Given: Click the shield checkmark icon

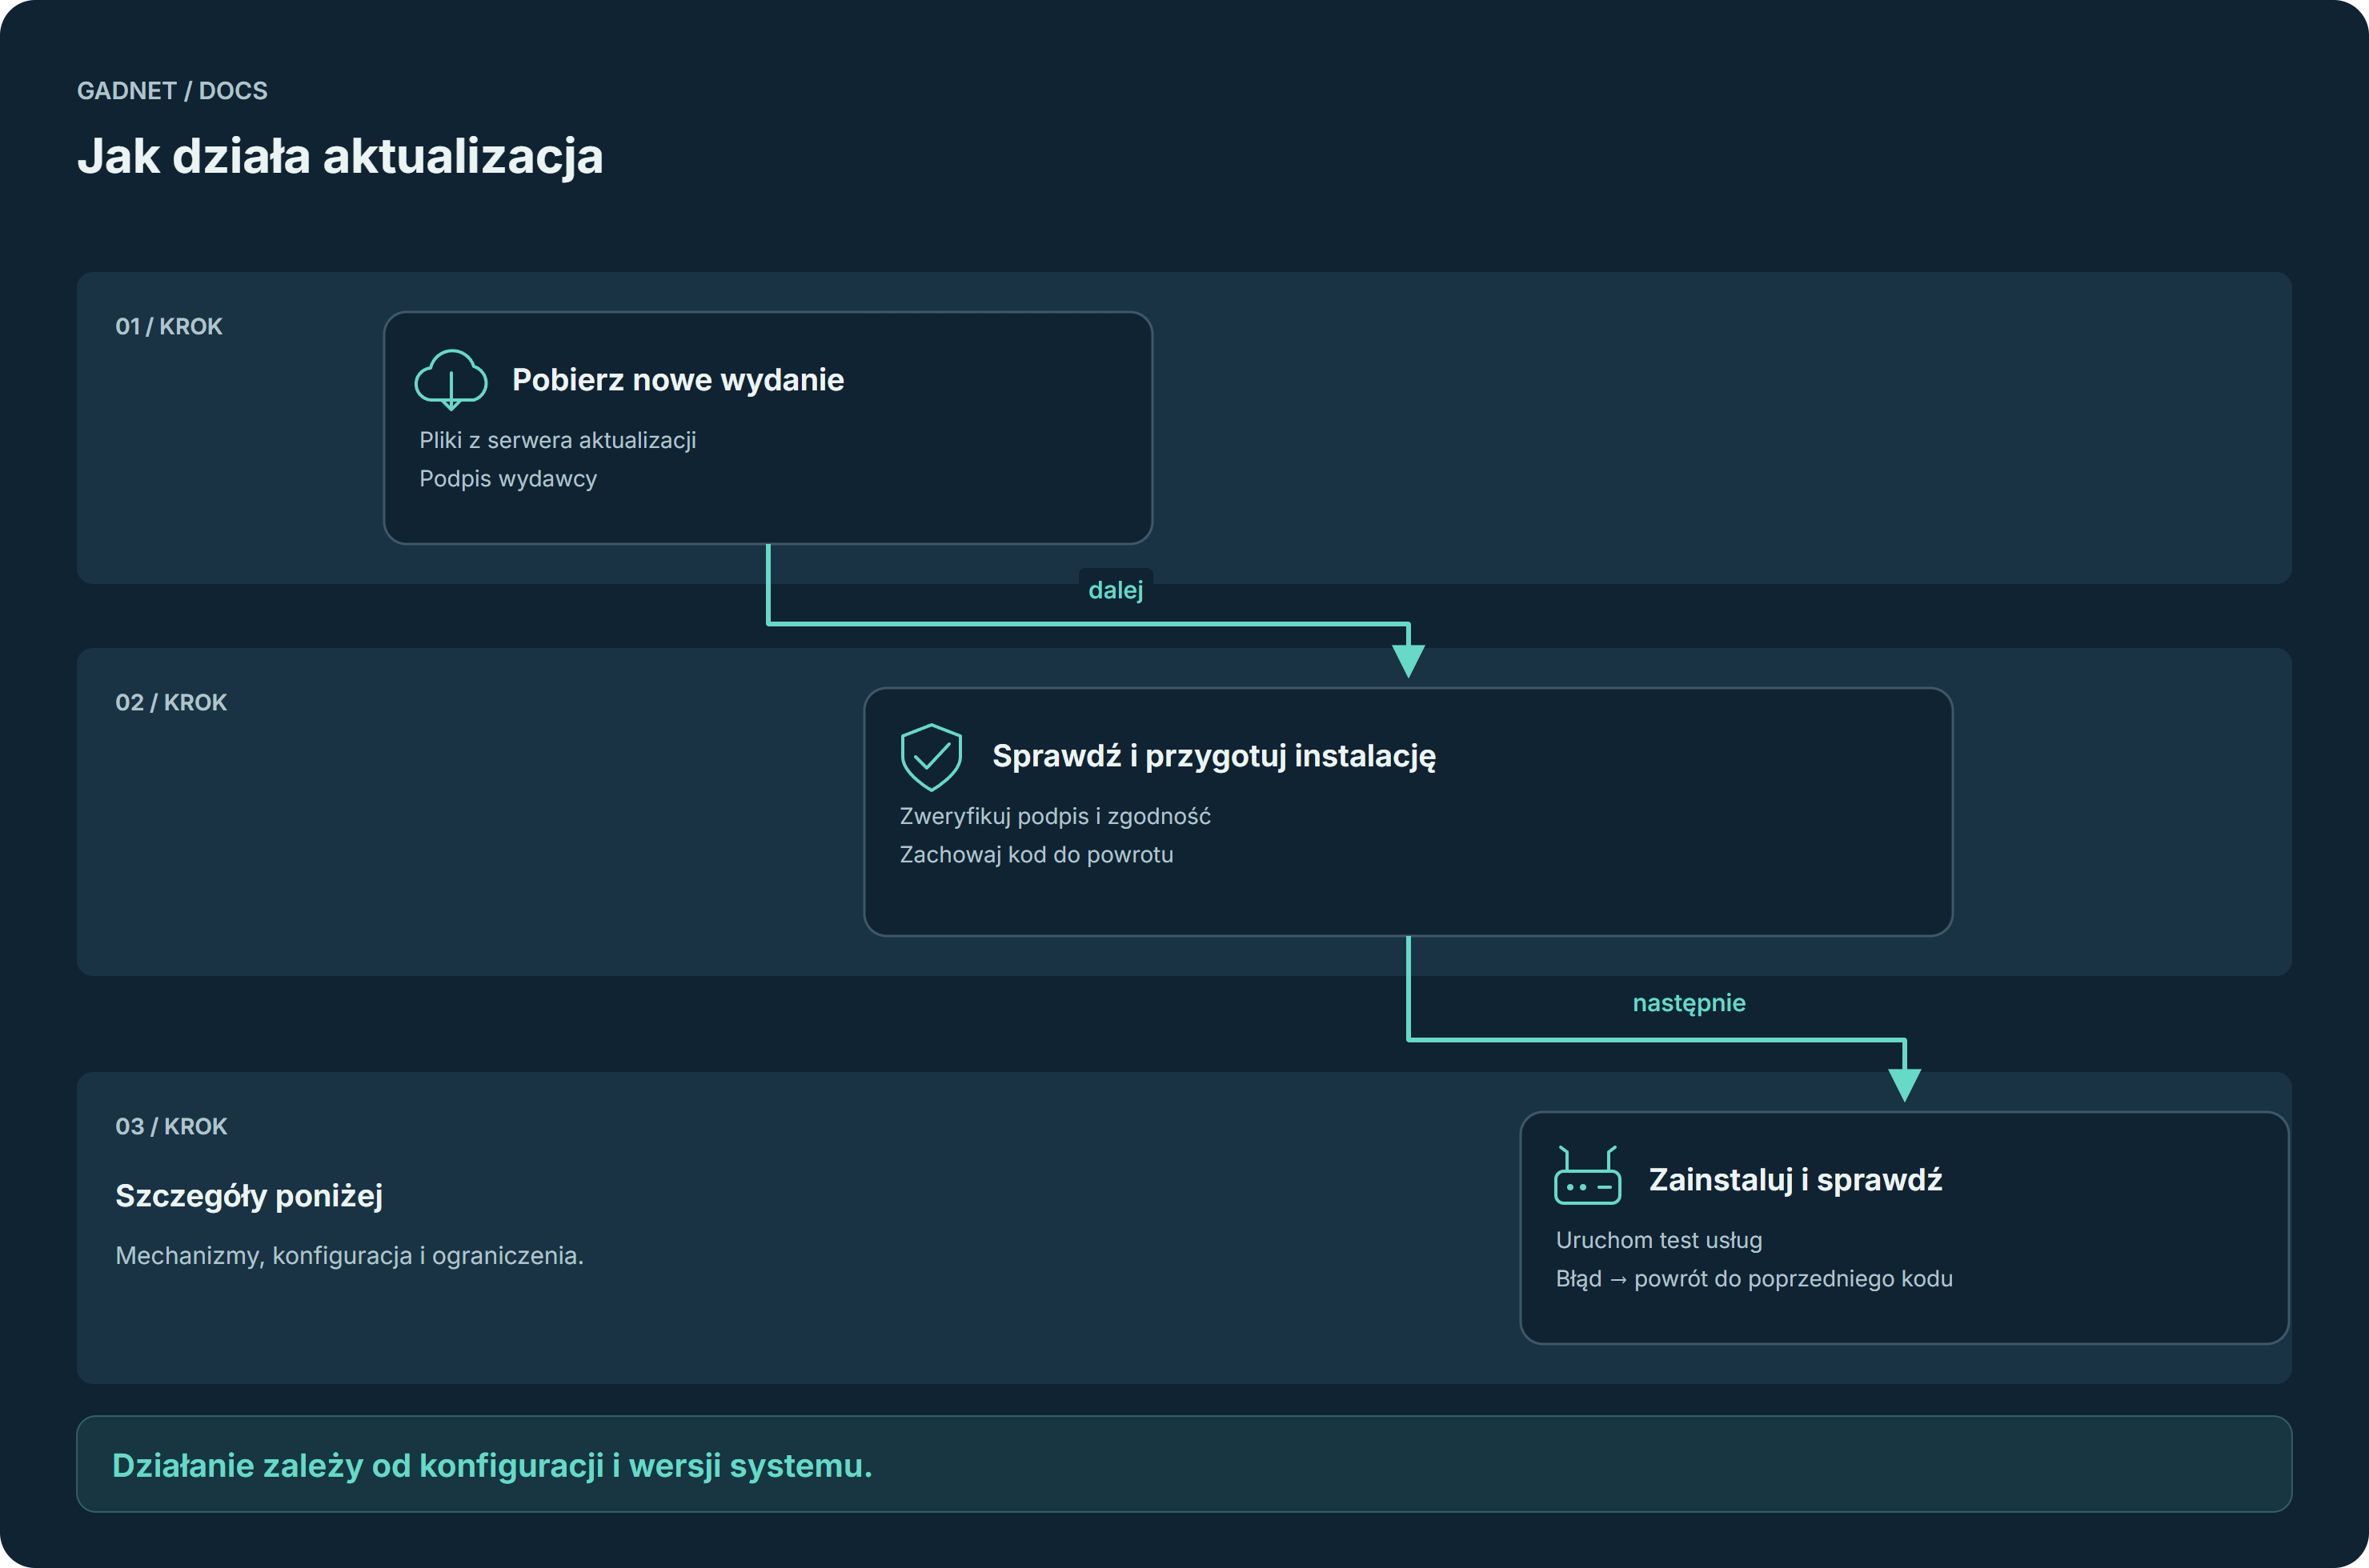Looking at the screenshot, I should 930,757.
